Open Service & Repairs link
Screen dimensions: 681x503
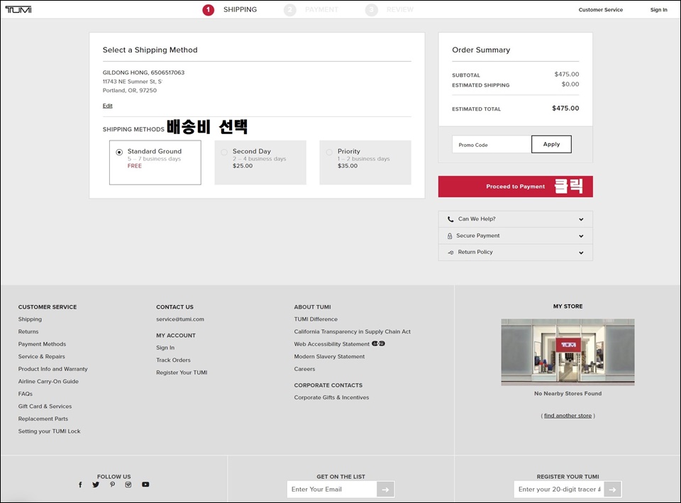coord(42,357)
